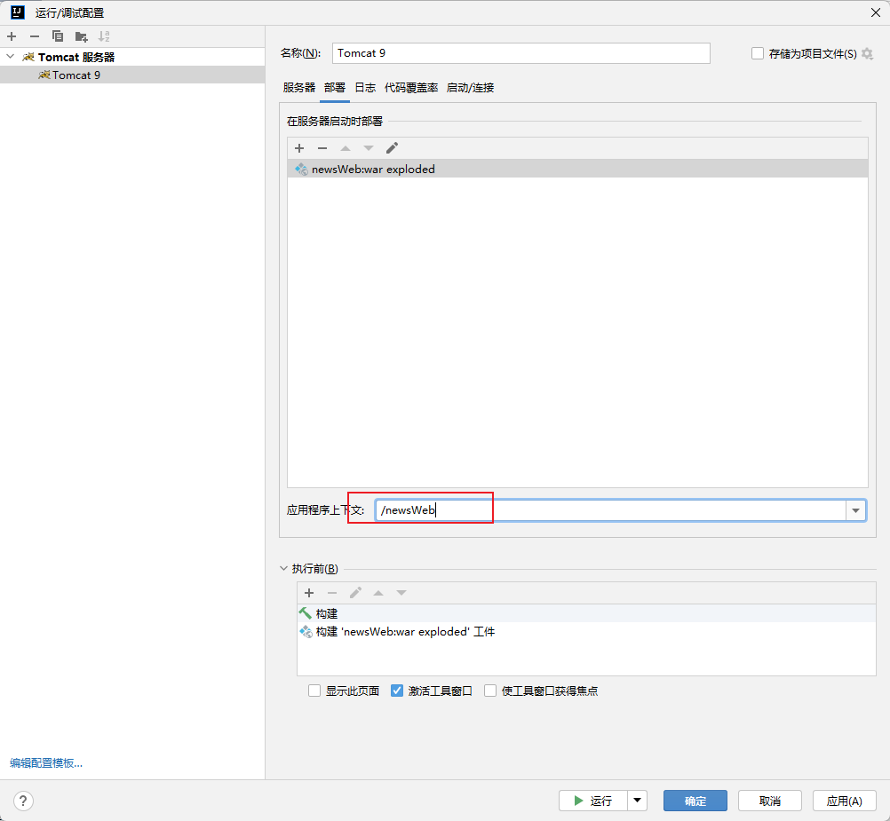Move before-launch task down

point(401,593)
